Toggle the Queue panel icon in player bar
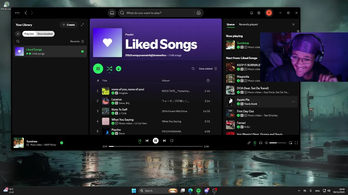 (x=255, y=143)
